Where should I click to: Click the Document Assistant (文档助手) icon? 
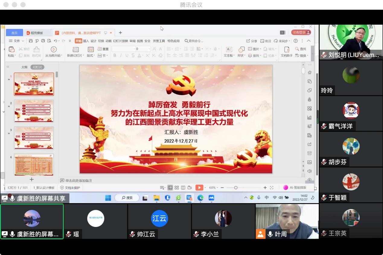(x=287, y=49)
